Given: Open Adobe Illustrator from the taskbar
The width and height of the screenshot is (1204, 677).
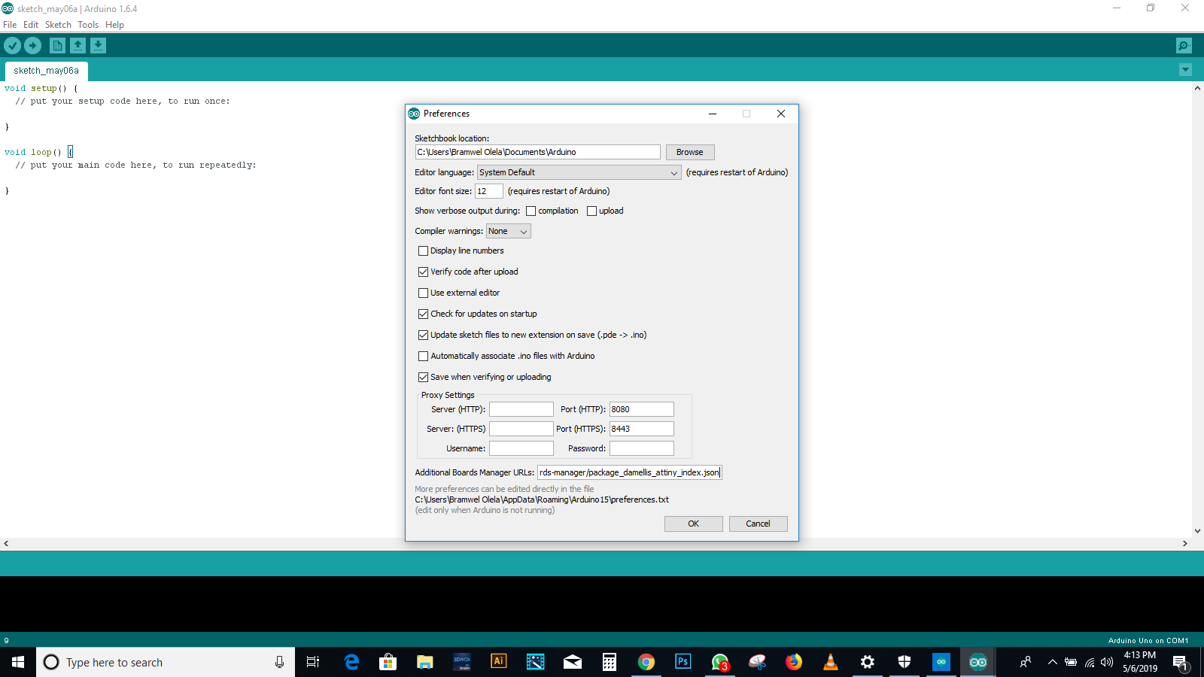Looking at the screenshot, I should point(498,662).
